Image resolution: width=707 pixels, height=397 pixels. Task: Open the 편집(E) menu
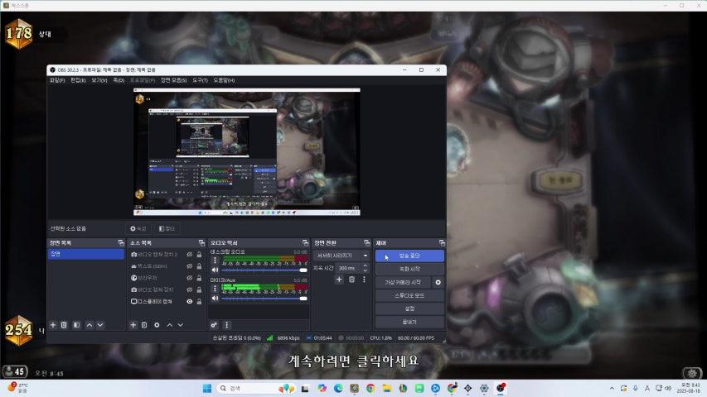click(78, 80)
